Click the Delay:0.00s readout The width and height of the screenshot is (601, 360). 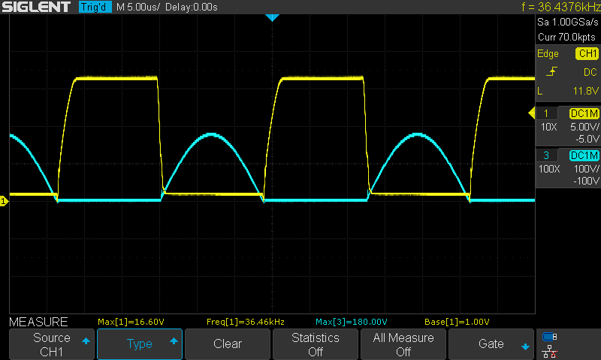192,7
